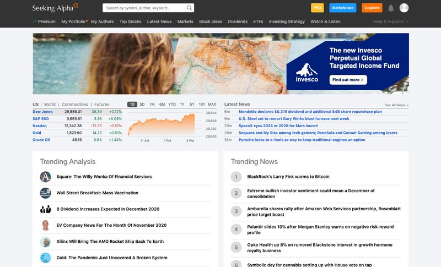Open Opko Health up 8% news
Image resolution: width=441 pixels, height=267 pixels.
[320, 248]
